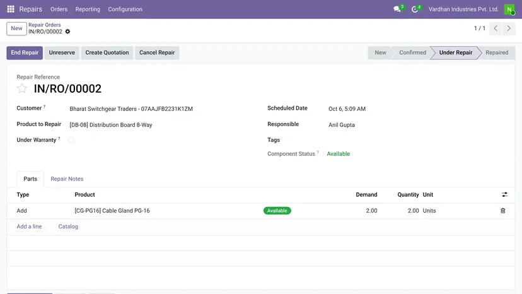Click the Under Repair status stage
Viewport: 522px width, 294px height.
click(x=455, y=52)
